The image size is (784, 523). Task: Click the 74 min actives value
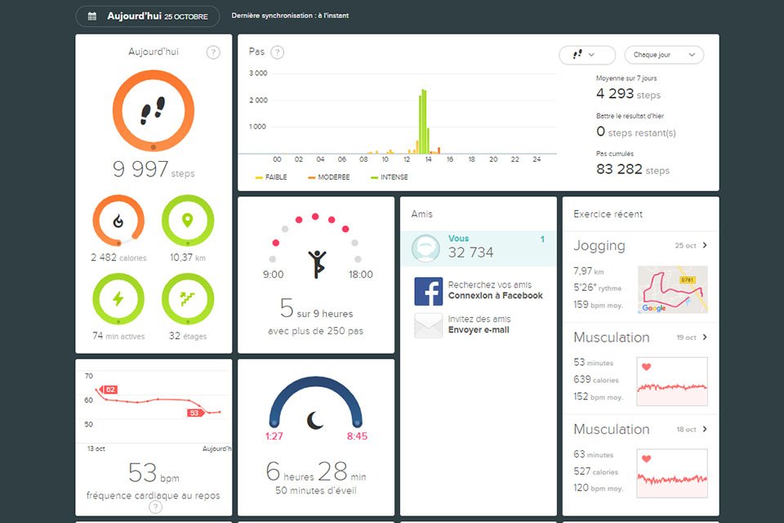click(118, 336)
